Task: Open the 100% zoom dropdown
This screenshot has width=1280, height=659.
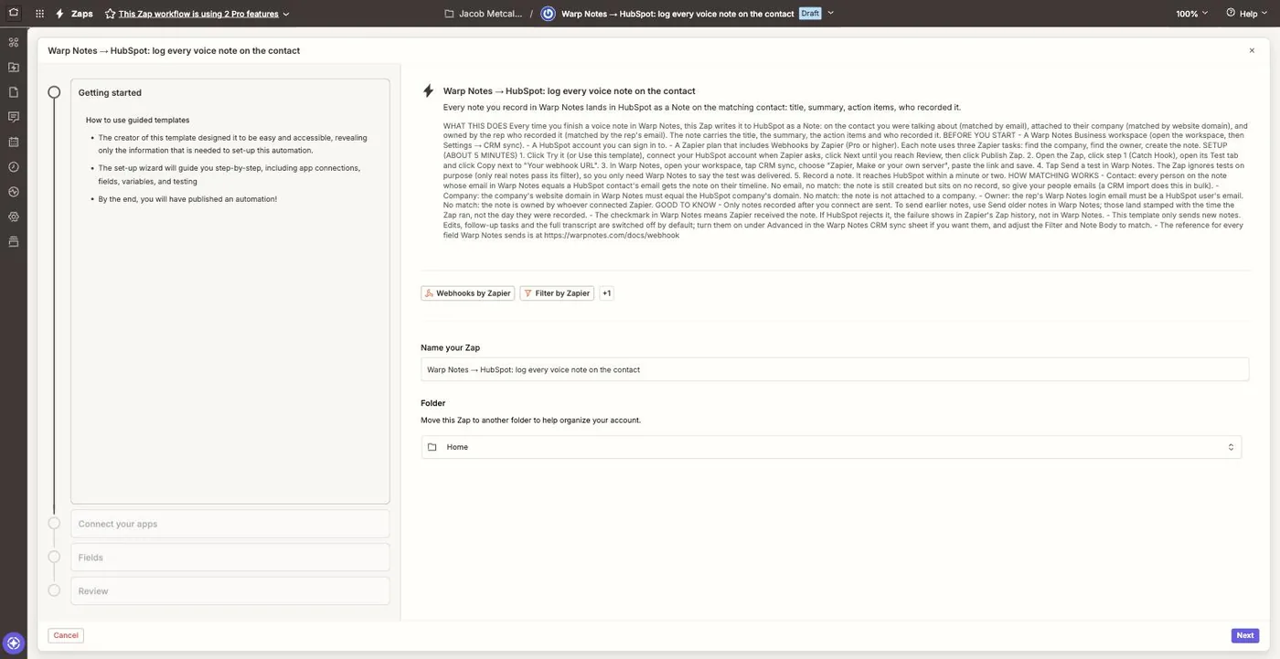Action: point(1192,14)
